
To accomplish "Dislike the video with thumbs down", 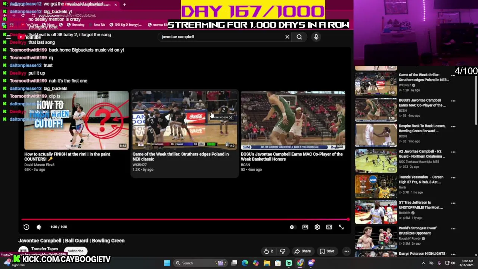I will [x=283, y=251].
